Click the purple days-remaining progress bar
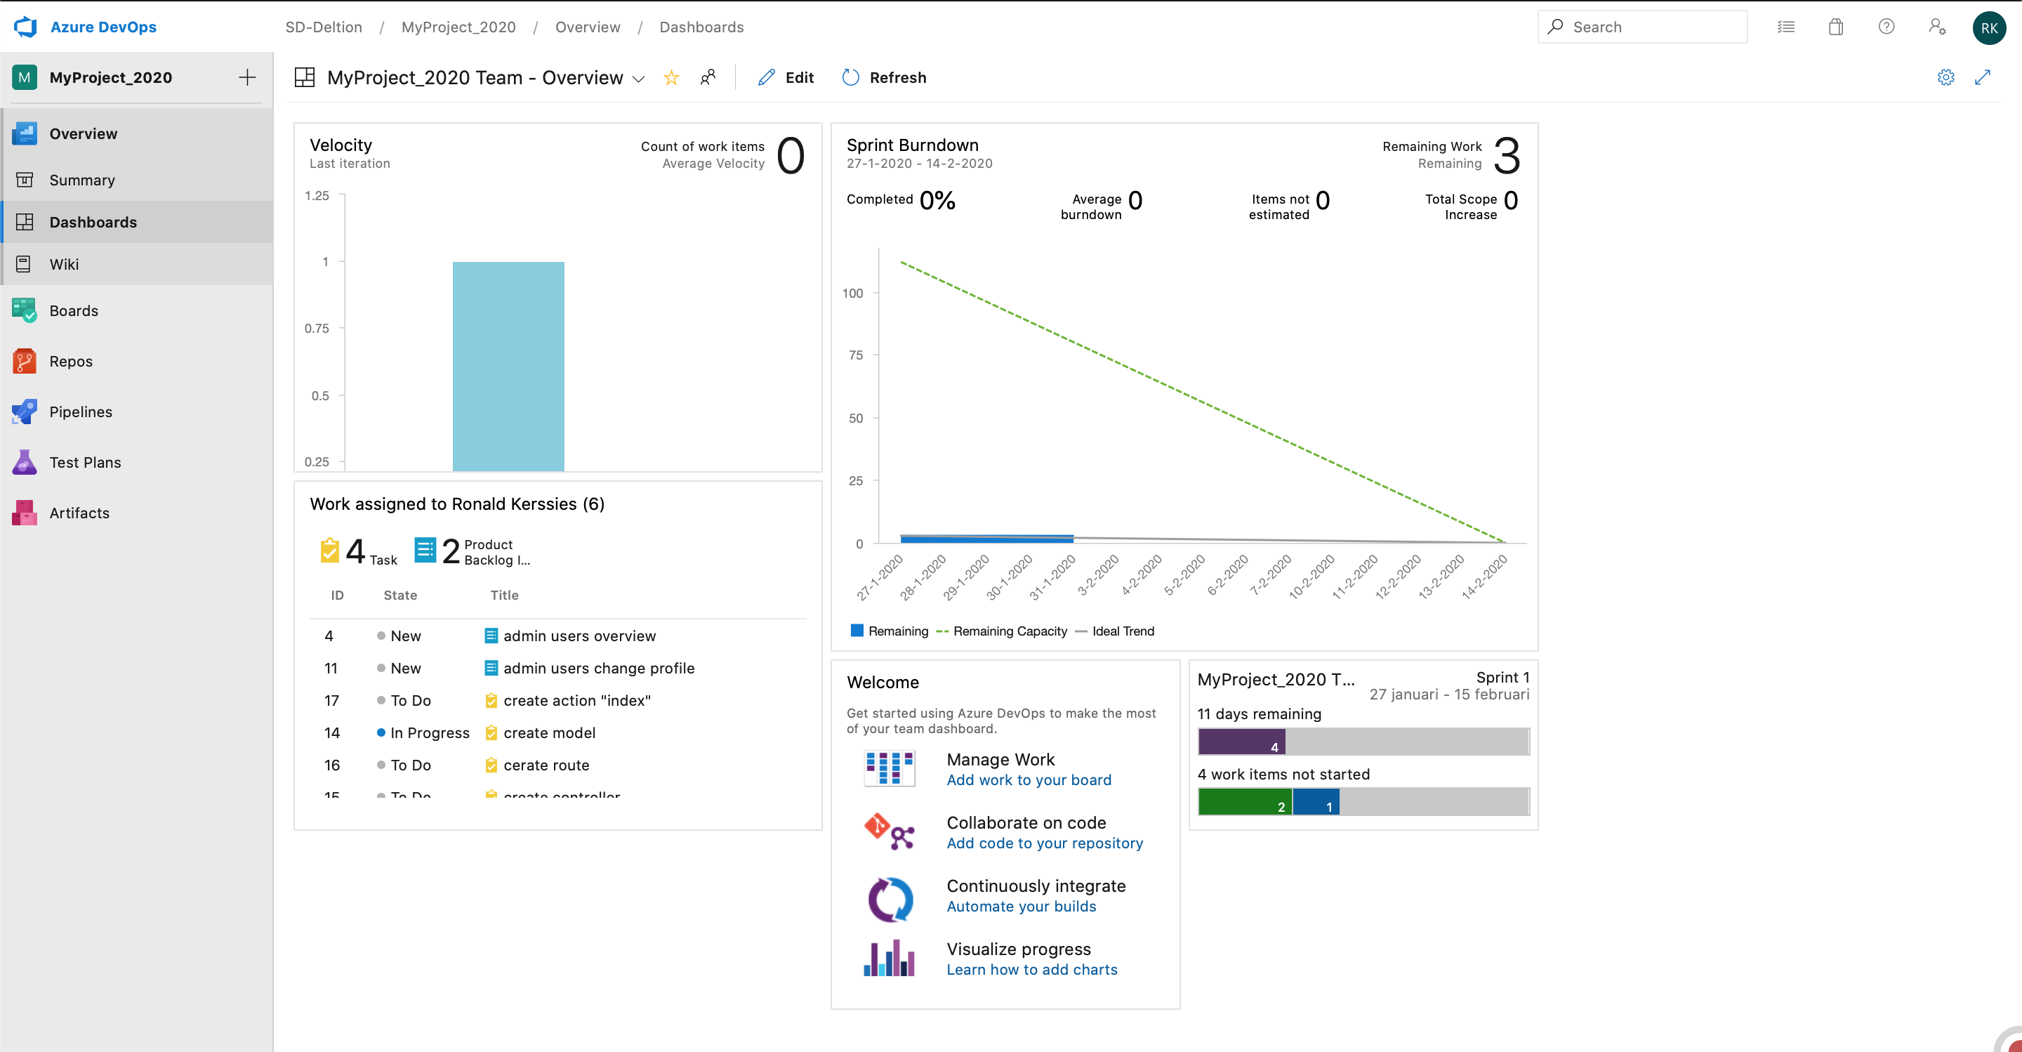This screenshot has height=1052, width=2022. coord(1242,741)
